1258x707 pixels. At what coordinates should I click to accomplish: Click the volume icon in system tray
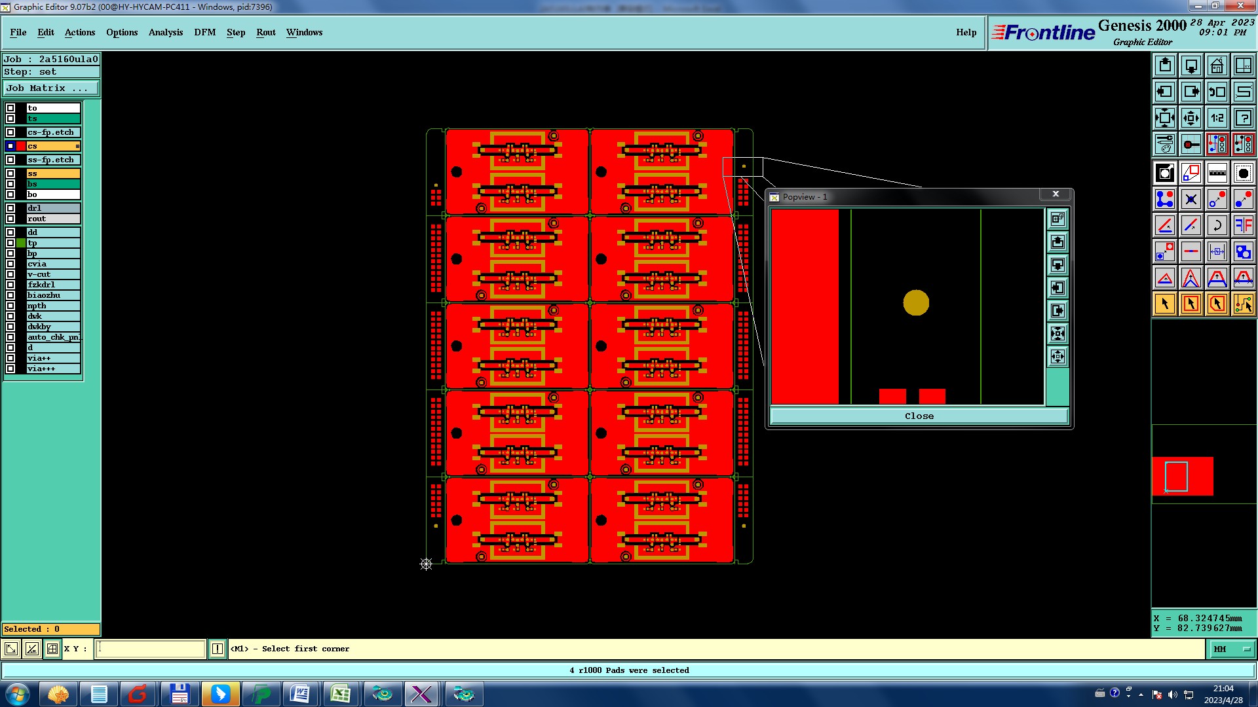pos(1173,695)
